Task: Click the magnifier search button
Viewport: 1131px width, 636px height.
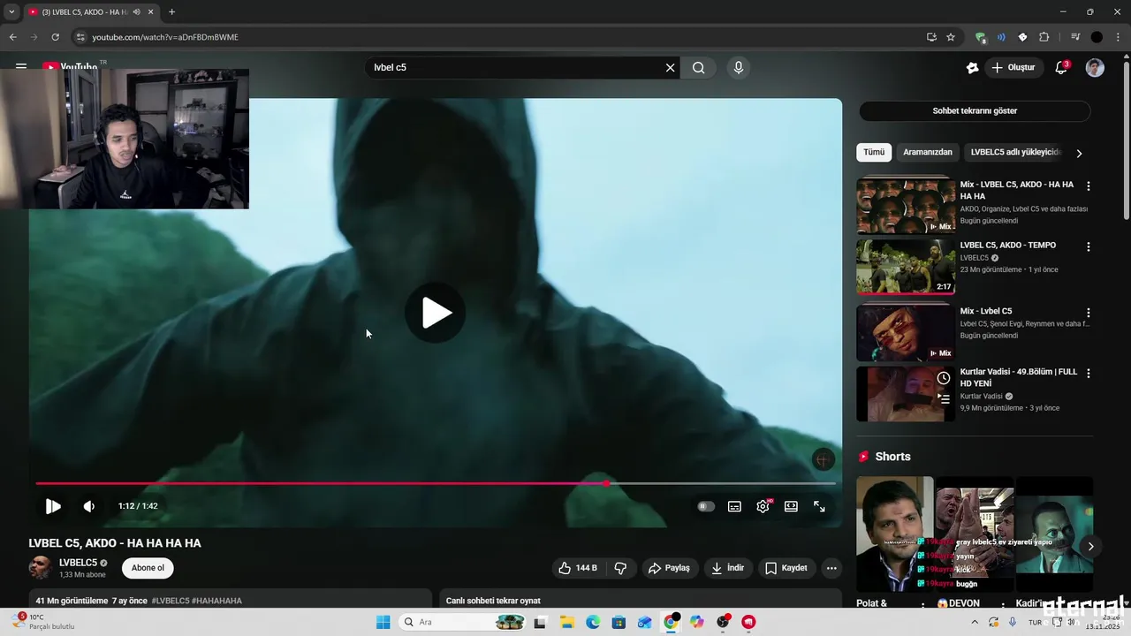Action: tap(698, 67)
